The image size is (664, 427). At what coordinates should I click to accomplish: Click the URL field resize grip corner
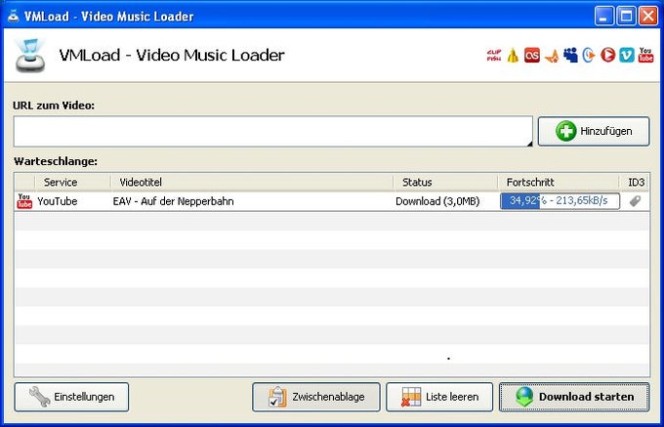tap(529, 144)
